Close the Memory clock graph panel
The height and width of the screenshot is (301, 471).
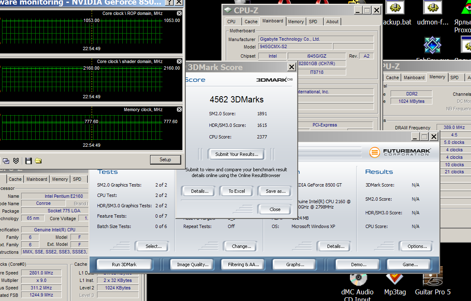click(x=180, y=109)
